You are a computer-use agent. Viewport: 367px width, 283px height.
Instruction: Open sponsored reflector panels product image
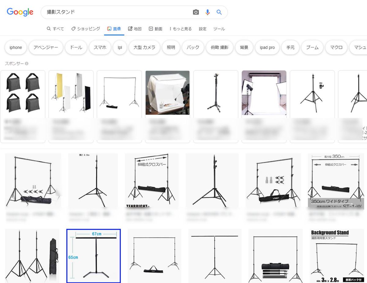[71, 93]
